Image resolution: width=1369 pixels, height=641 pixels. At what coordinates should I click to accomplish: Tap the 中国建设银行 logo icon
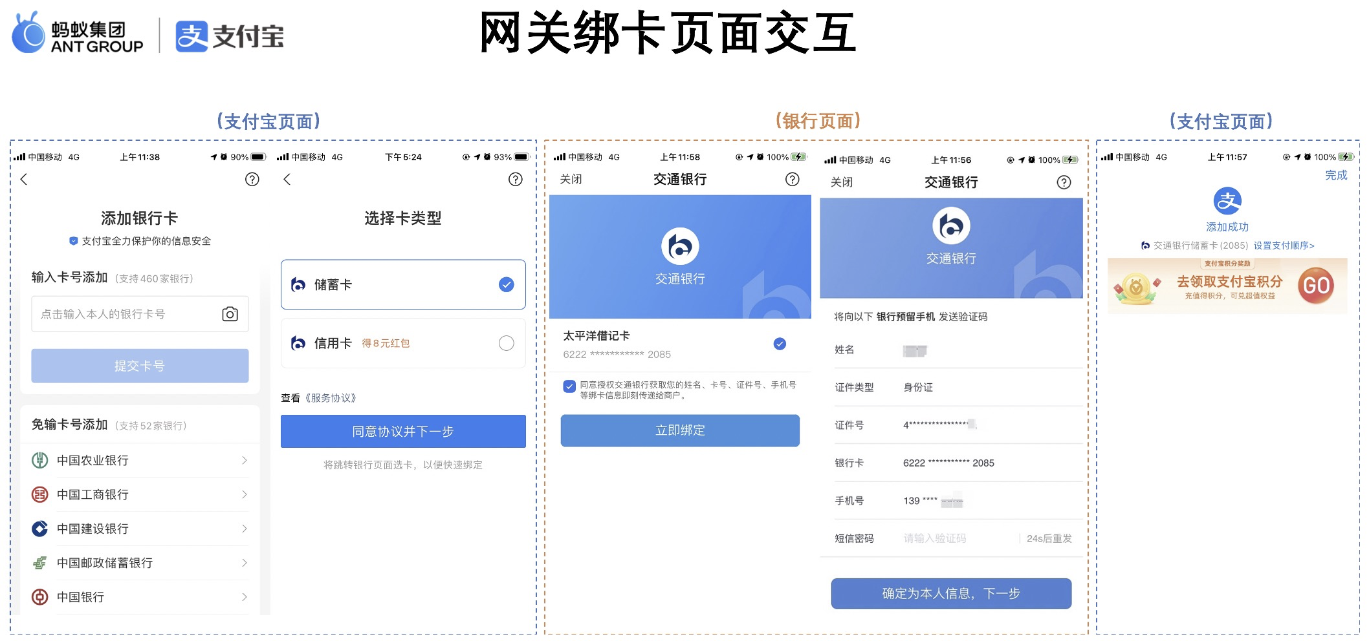40,529
